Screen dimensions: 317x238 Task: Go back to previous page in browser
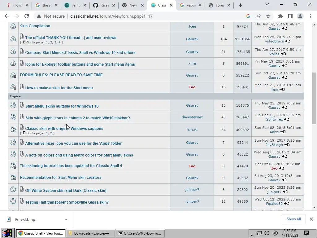(x=7, y=16)
